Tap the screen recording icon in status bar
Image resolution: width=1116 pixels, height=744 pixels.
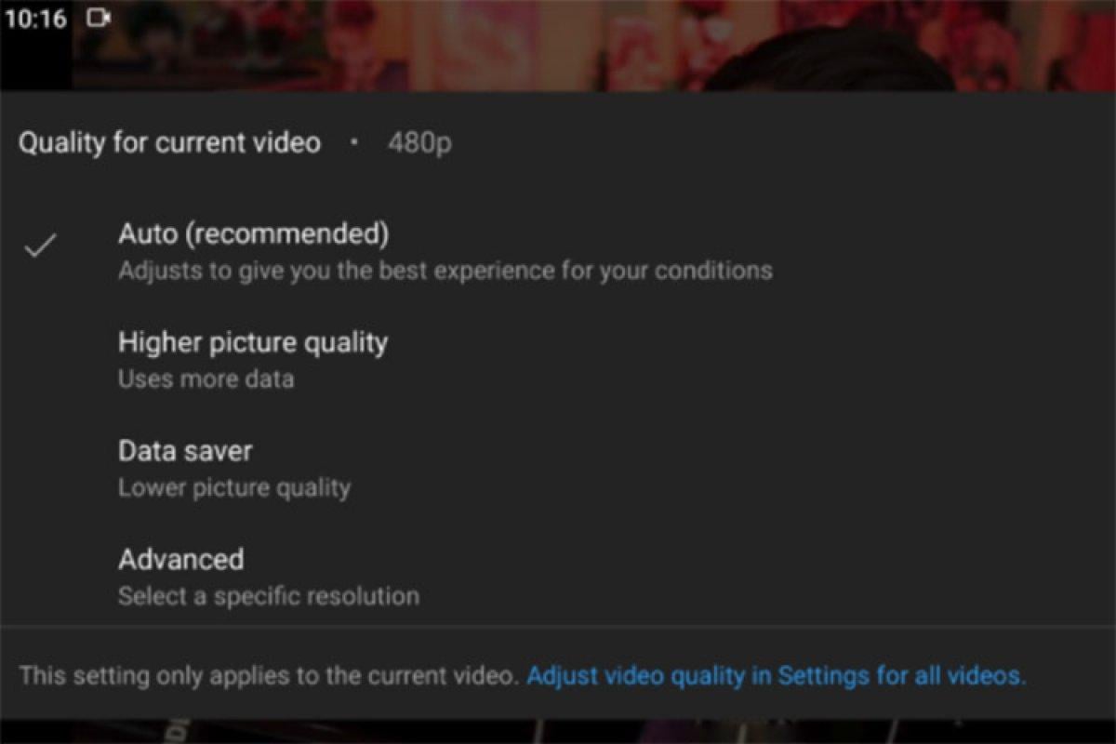[x=97, y=16]
